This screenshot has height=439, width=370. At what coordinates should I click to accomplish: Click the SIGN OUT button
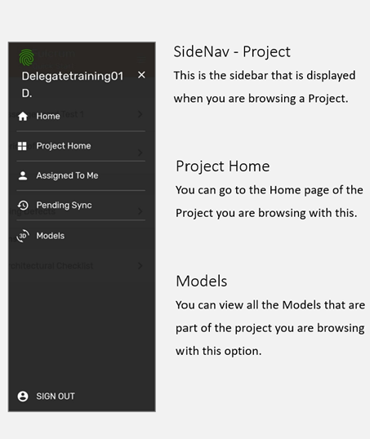pos(56,397)
